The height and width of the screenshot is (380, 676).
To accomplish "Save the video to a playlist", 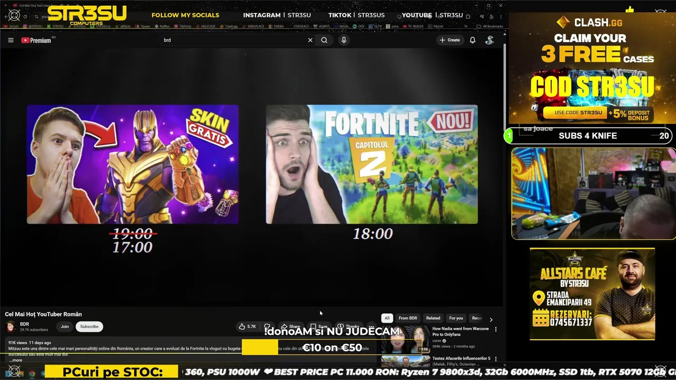I will pyautogui.click(x=319, y=327).
